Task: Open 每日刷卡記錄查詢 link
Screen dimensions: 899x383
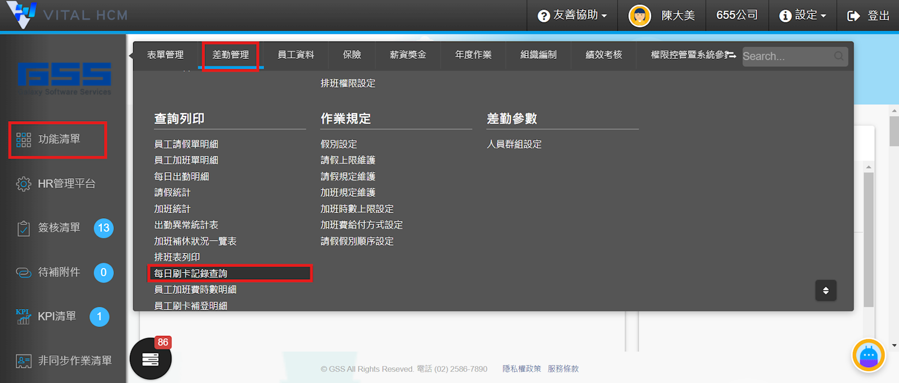Action: click(191, 274)
